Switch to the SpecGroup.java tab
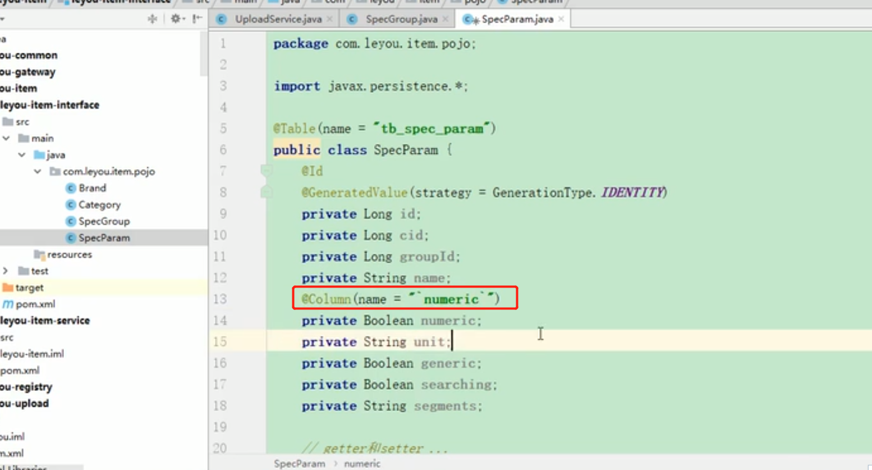The image size is (872, 470). pos(401,19)
